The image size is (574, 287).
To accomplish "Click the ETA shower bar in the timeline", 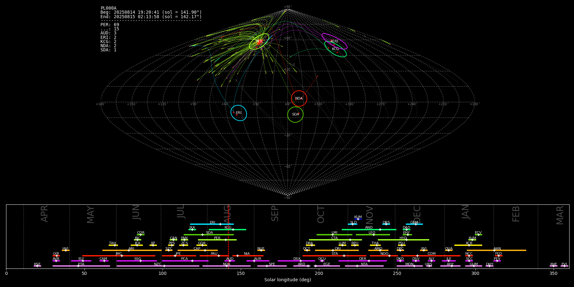I will (81, 266).
